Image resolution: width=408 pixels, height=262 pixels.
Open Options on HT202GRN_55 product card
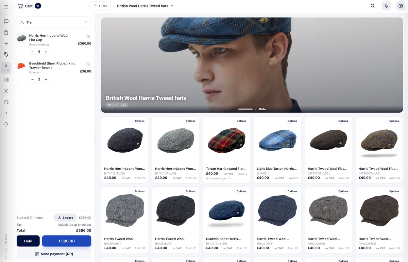tap(343, 121)
